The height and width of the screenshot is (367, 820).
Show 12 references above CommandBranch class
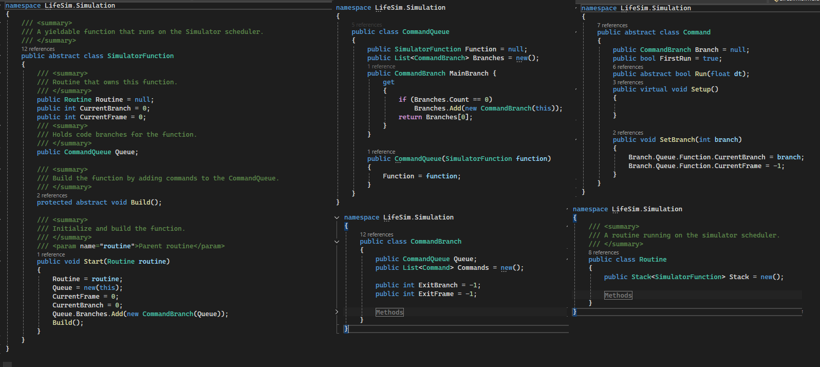(377, 234)
